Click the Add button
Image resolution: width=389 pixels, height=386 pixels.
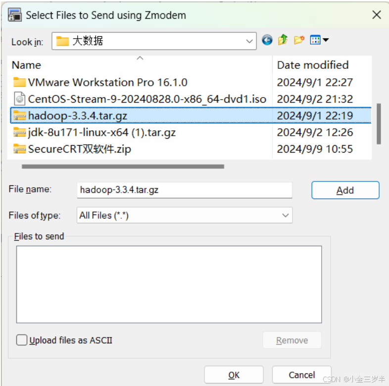tap(345, 190)
